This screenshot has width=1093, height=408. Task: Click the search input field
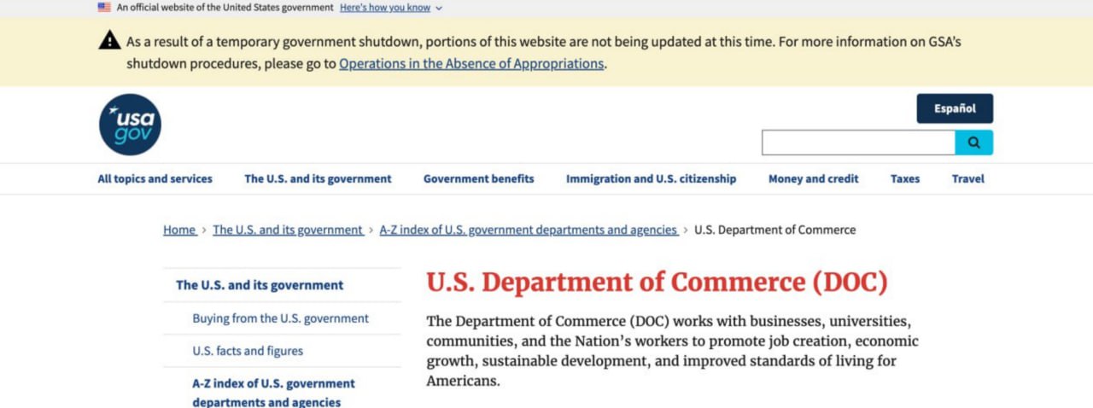[857, 143]
